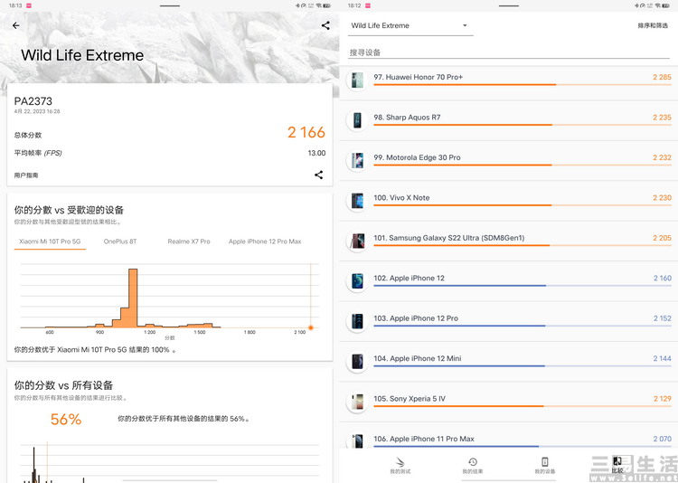Tap share icon in header banner
Screen dimensions: 678x483
325,25
